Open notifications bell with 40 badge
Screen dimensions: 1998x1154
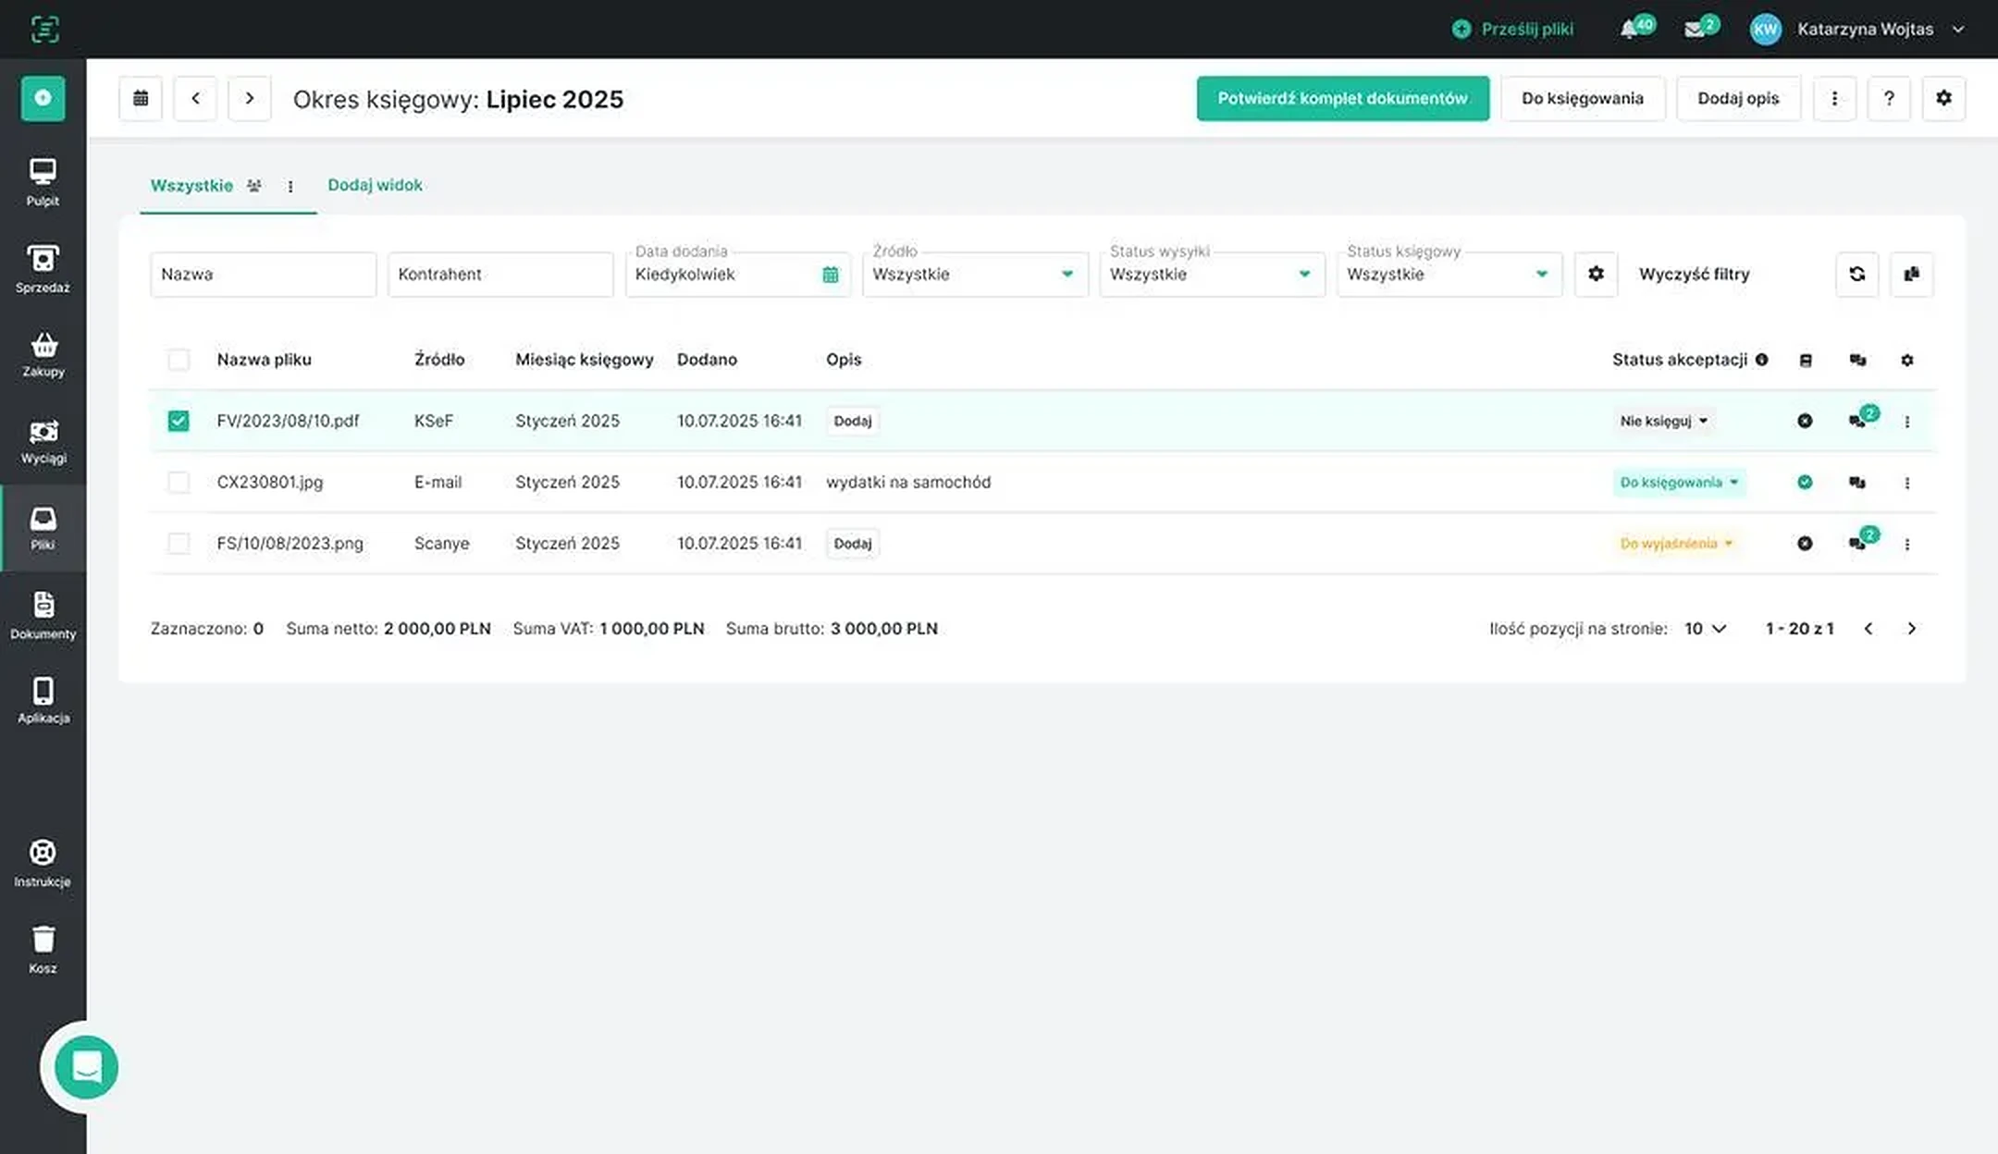click(x=1635, y=28)
